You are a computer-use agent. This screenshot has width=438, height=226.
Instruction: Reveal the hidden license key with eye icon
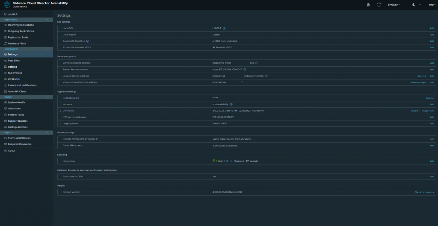(227, 161)
